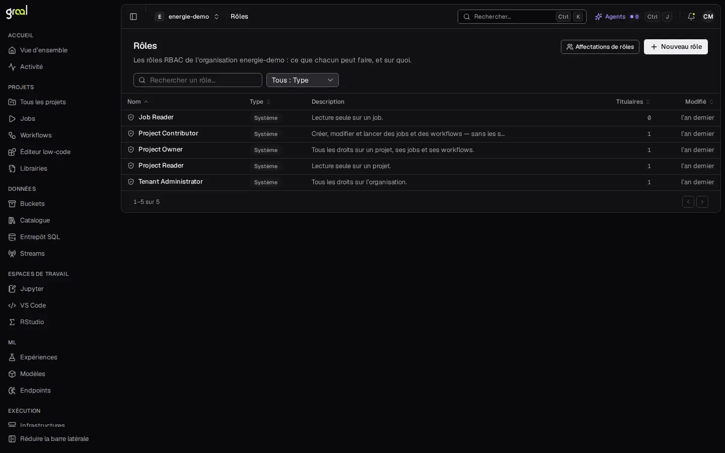
Task: Open the RStudio sidebar icon
Action: [x=12, y=322]
